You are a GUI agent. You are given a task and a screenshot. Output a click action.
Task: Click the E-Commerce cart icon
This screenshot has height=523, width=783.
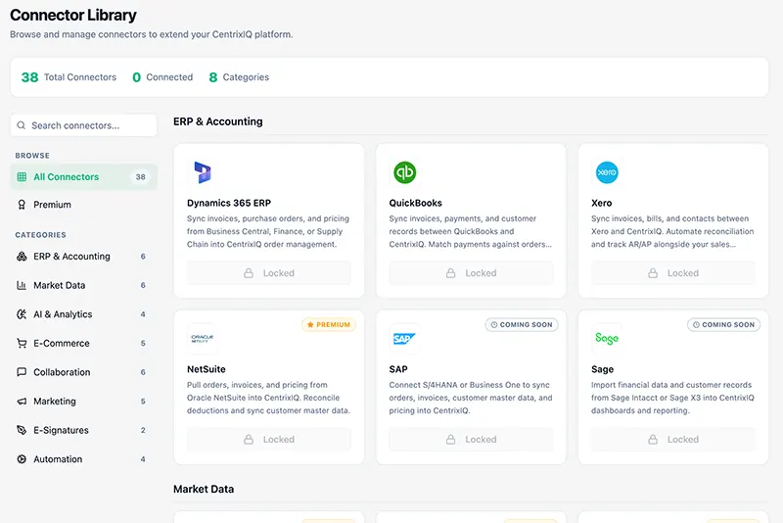click(x=22, y=343)
